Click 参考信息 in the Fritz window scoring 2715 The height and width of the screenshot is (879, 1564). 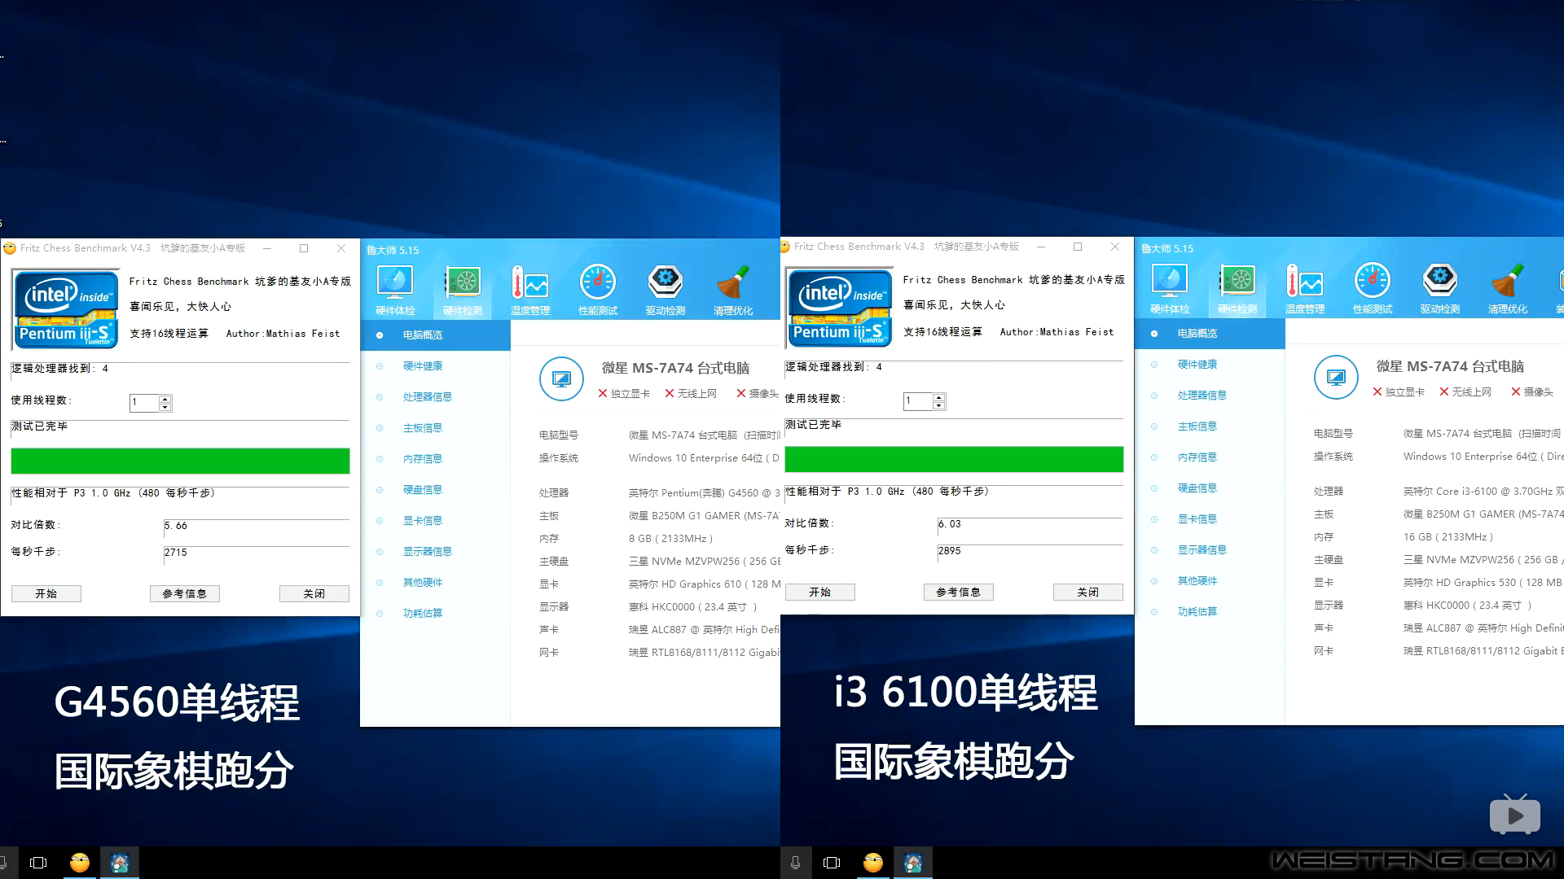pos(185,594)
